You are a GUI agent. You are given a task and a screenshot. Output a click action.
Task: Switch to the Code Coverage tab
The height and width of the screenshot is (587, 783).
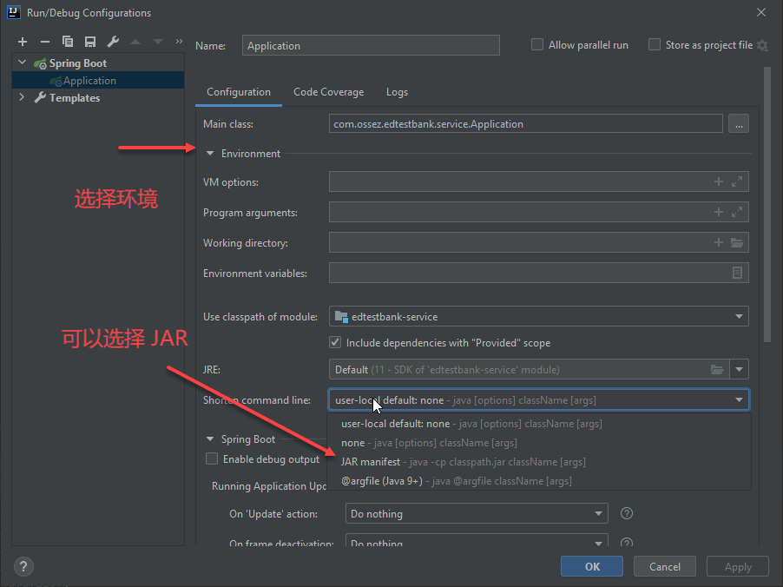(329, 92)
